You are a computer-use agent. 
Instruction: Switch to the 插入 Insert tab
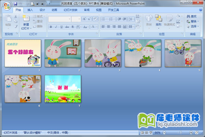(30, 10)
